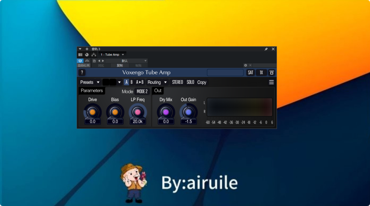Image resolution: width=370 pixels, height=206 pixels.
Task: Open the 1X oversampling selector
Action: (x=261, y=73)
